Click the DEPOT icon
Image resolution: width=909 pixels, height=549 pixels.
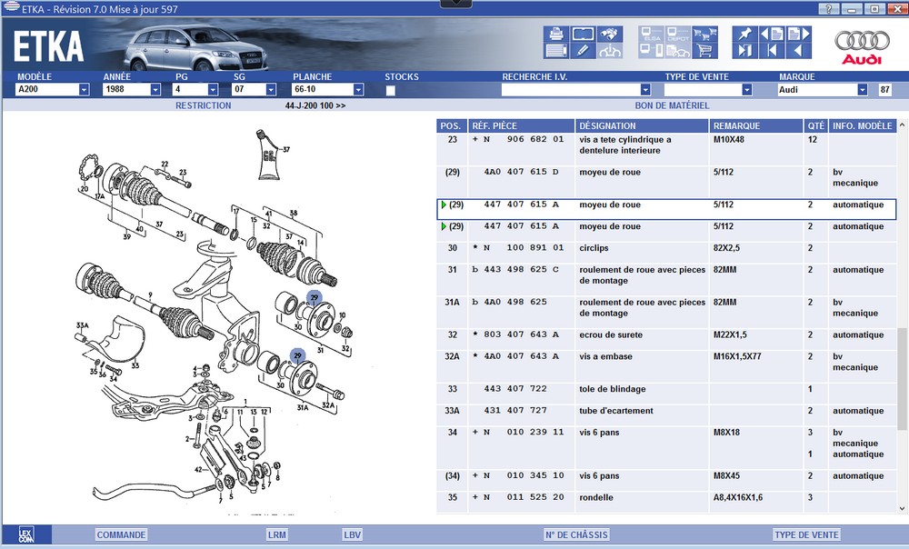pyautogui.click(x=678, y=35)
